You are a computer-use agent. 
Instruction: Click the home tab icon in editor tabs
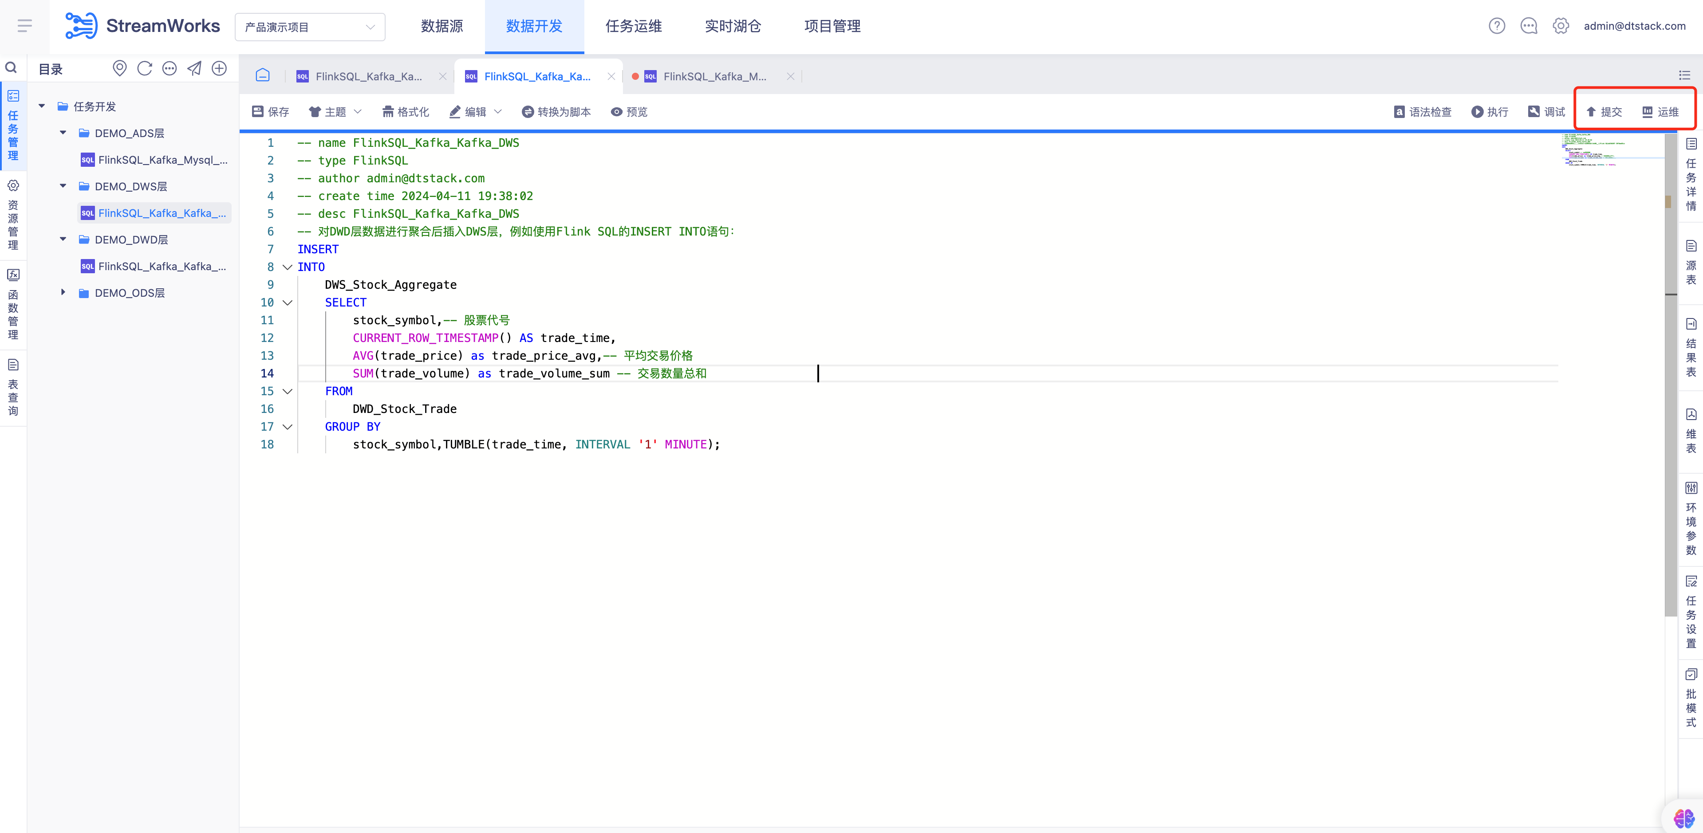[x=262, y=75]
